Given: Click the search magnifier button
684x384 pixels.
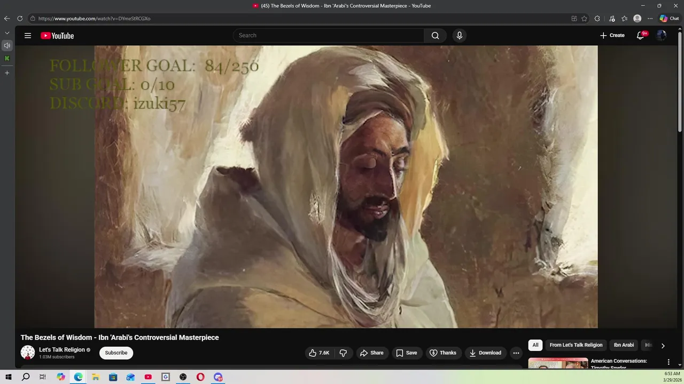Looking at the screenshot, I should 436,36.
